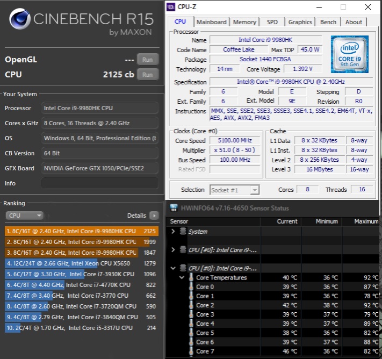
Task: Expand the collapsed CPU [#0] sensor group
Action: 173,249
